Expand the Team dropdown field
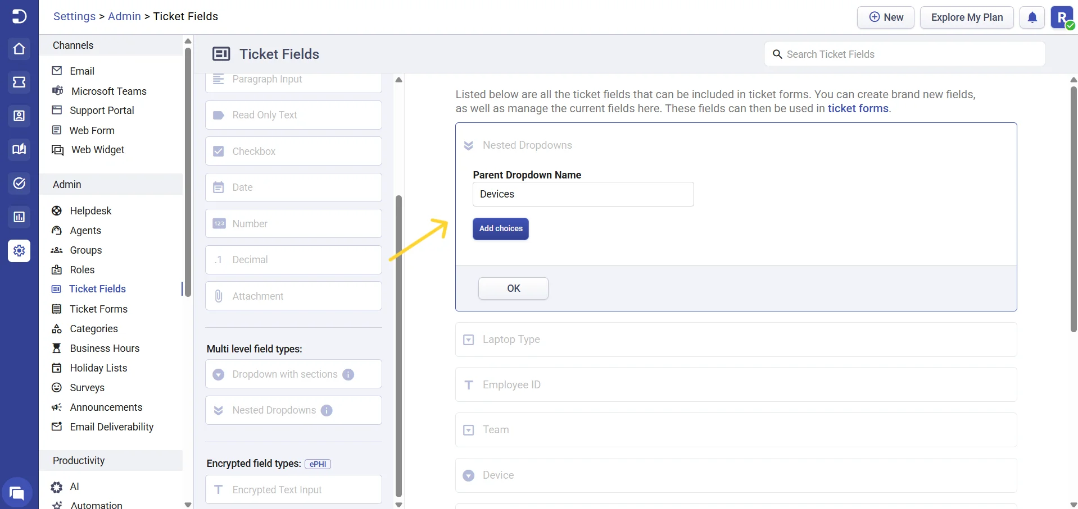 [736, 430]
